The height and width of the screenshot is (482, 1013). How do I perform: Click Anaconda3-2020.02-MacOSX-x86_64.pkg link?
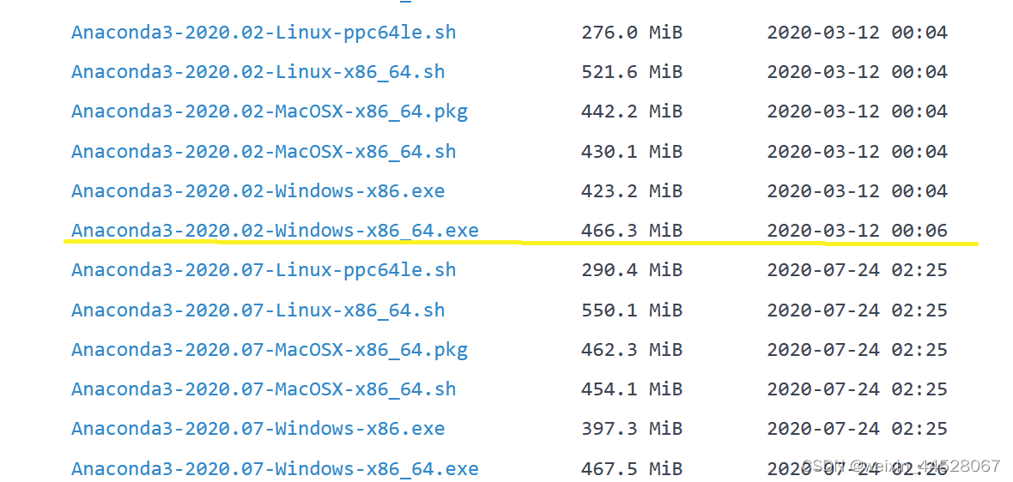tap(270, 111)
